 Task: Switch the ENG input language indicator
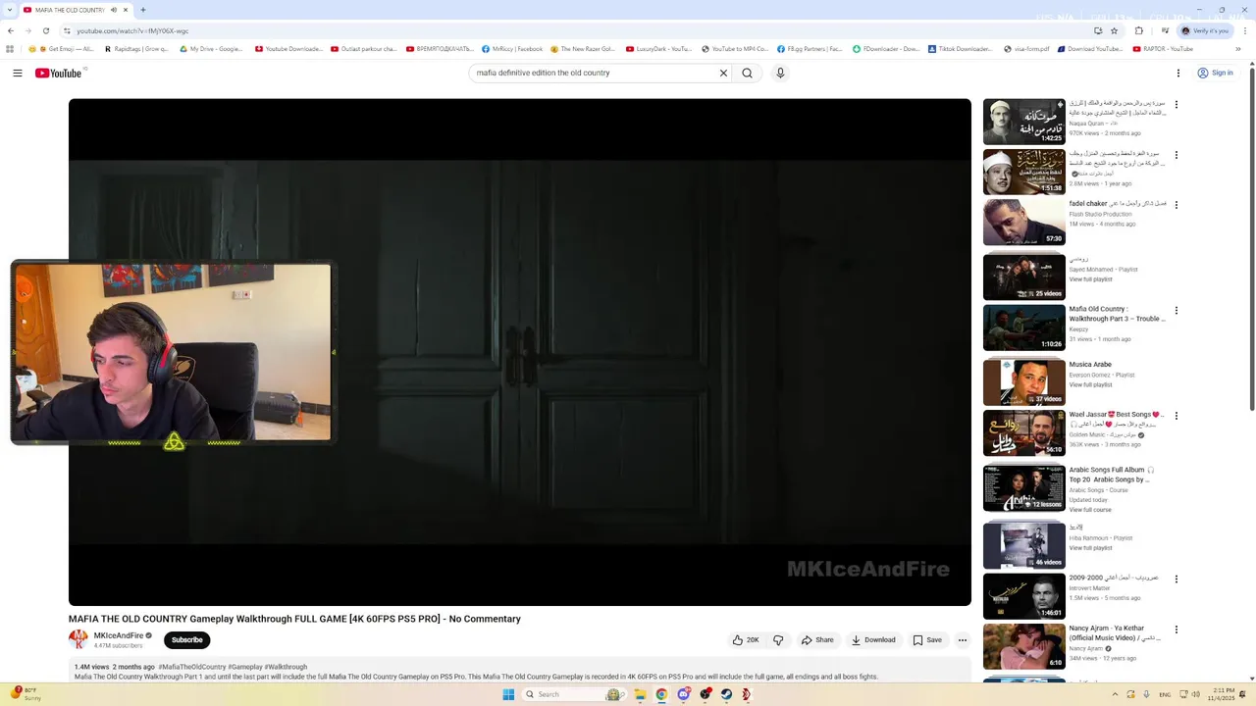pyautogui.click(x=1165, y=694)
